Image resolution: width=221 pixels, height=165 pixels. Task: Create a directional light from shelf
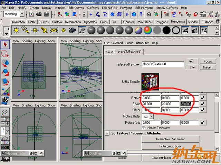click(x=26, y=30)
